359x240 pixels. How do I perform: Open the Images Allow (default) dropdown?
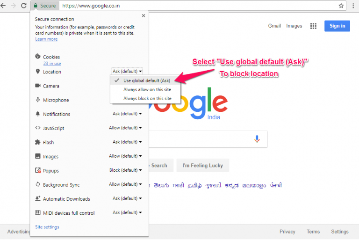[x=125, y=156]
